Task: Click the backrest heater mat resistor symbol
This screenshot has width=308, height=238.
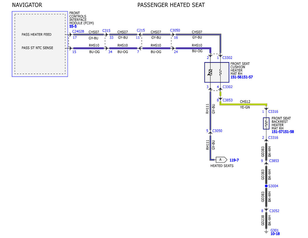Action: pyautogui.click(x=266, y=123)
